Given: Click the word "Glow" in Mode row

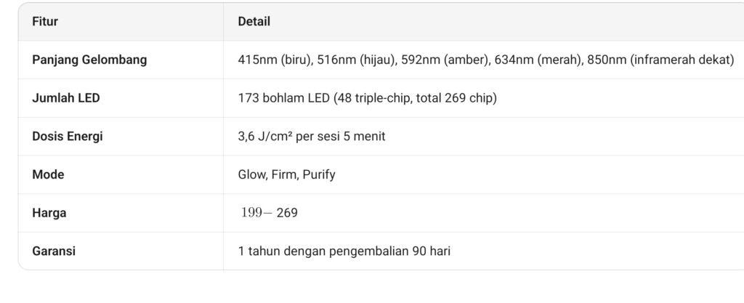Looking at the screenshot, I should pyautogui.click(x=252, y=174).
